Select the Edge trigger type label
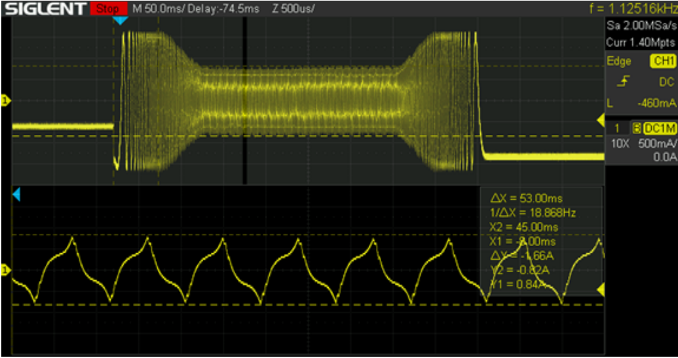Image resolution: width=678 pixels, height=358 pixels. coord(619,62)
